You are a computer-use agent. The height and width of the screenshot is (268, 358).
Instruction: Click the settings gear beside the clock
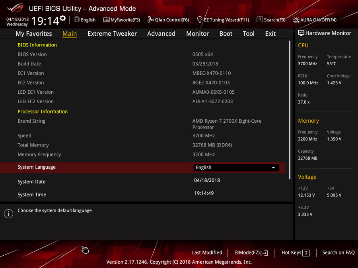(x=63, y=18)
